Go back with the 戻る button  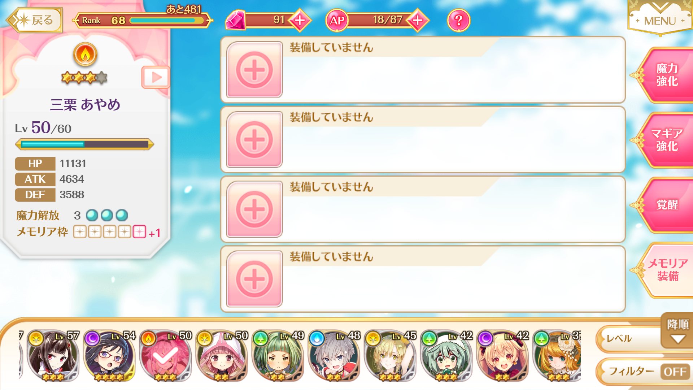click(x=35, y=20)
